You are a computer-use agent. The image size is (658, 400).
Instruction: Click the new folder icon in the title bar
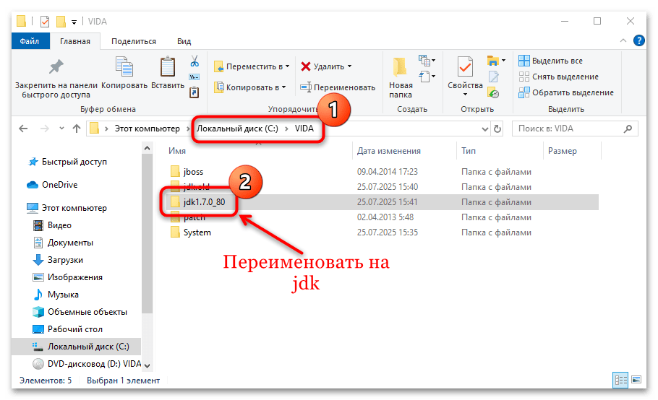(61, 22)
